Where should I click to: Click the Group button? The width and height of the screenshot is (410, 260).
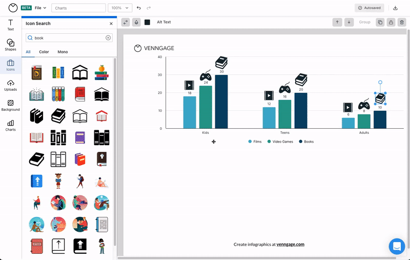click(364, 22)
